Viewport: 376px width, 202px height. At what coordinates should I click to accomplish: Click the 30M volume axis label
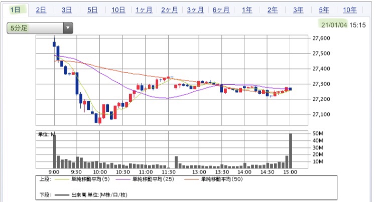(318, 148)
